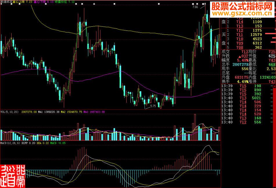Select the green MACD -0.05 value

coord(58,143)
